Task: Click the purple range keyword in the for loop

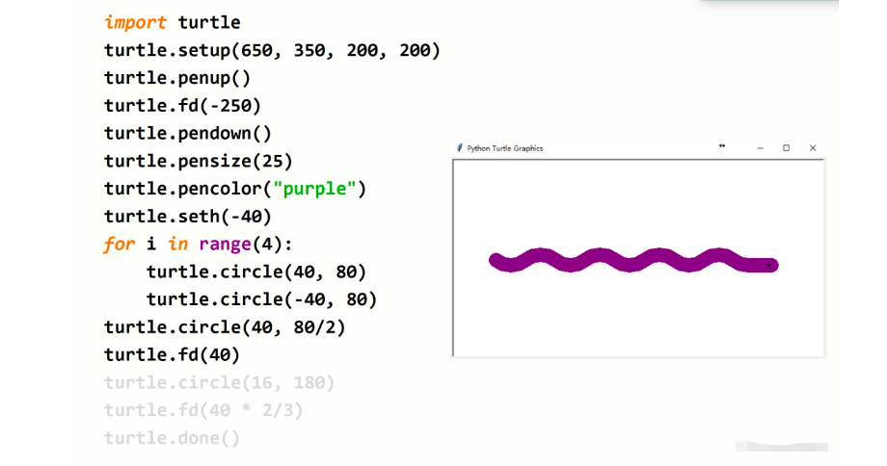Action: pyautogui.click(x=226, y=245)
